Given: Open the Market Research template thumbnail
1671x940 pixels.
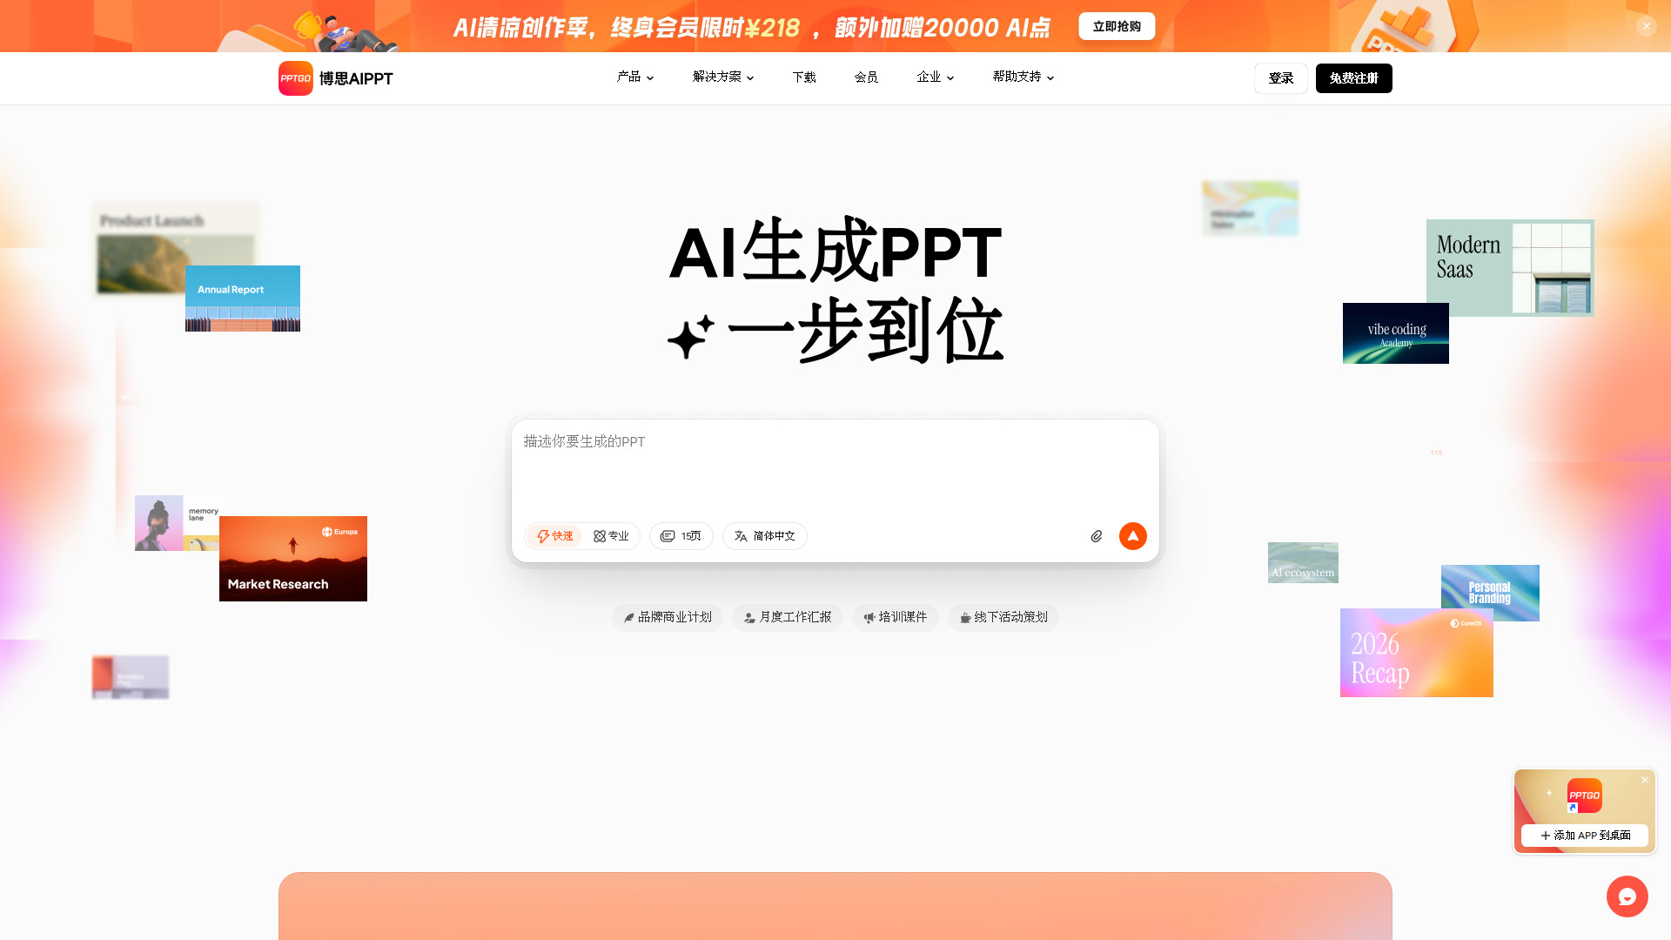Looking at the screenshot, I should pyautogui.click(x=293, y=559).
